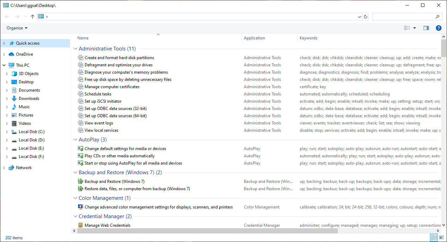
Task: Click the Refresh icon in address bar
Action: [366, 17]
